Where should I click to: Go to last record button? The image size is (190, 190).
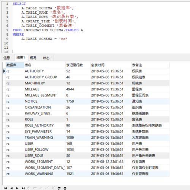click(23, 188)
